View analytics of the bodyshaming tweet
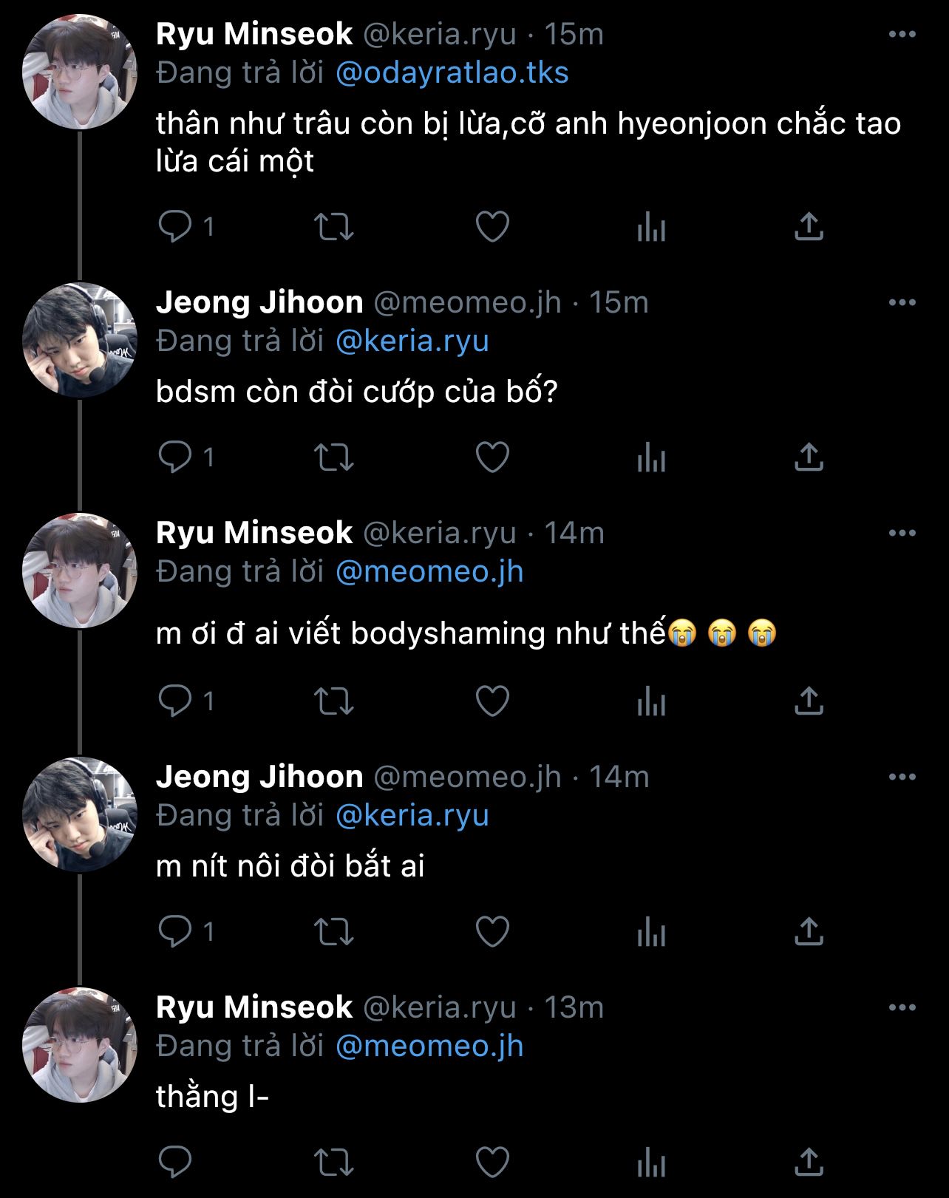The height and width of the screenshot is (1198, 949). 651,701
